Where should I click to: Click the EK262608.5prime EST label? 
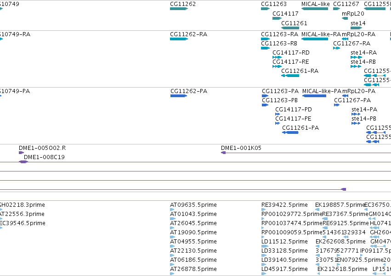340,242
